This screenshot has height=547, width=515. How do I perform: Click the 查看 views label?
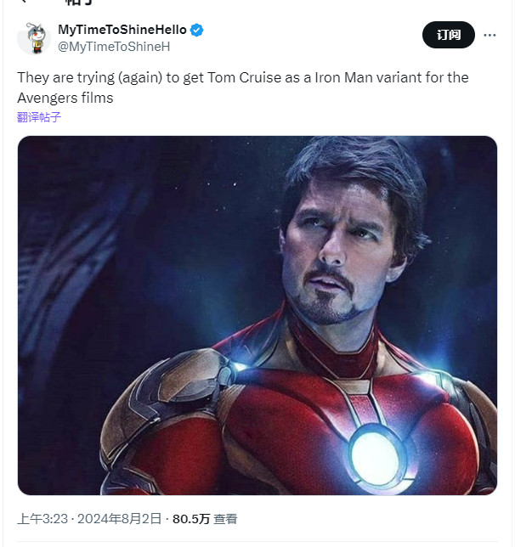225,518
